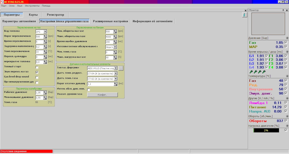Adjust Темп переключения spinner arrows
The image size is (289, 154).
pos(45,52)
